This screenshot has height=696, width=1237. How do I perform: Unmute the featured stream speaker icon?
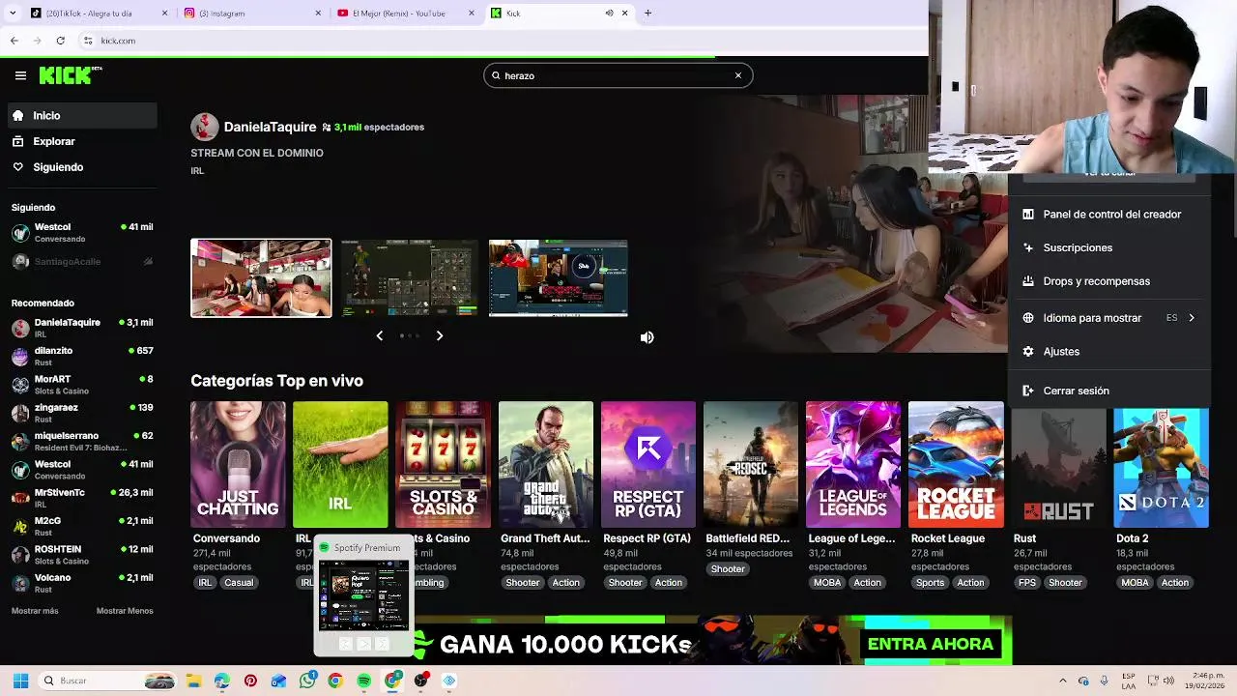tap(647, 337)
